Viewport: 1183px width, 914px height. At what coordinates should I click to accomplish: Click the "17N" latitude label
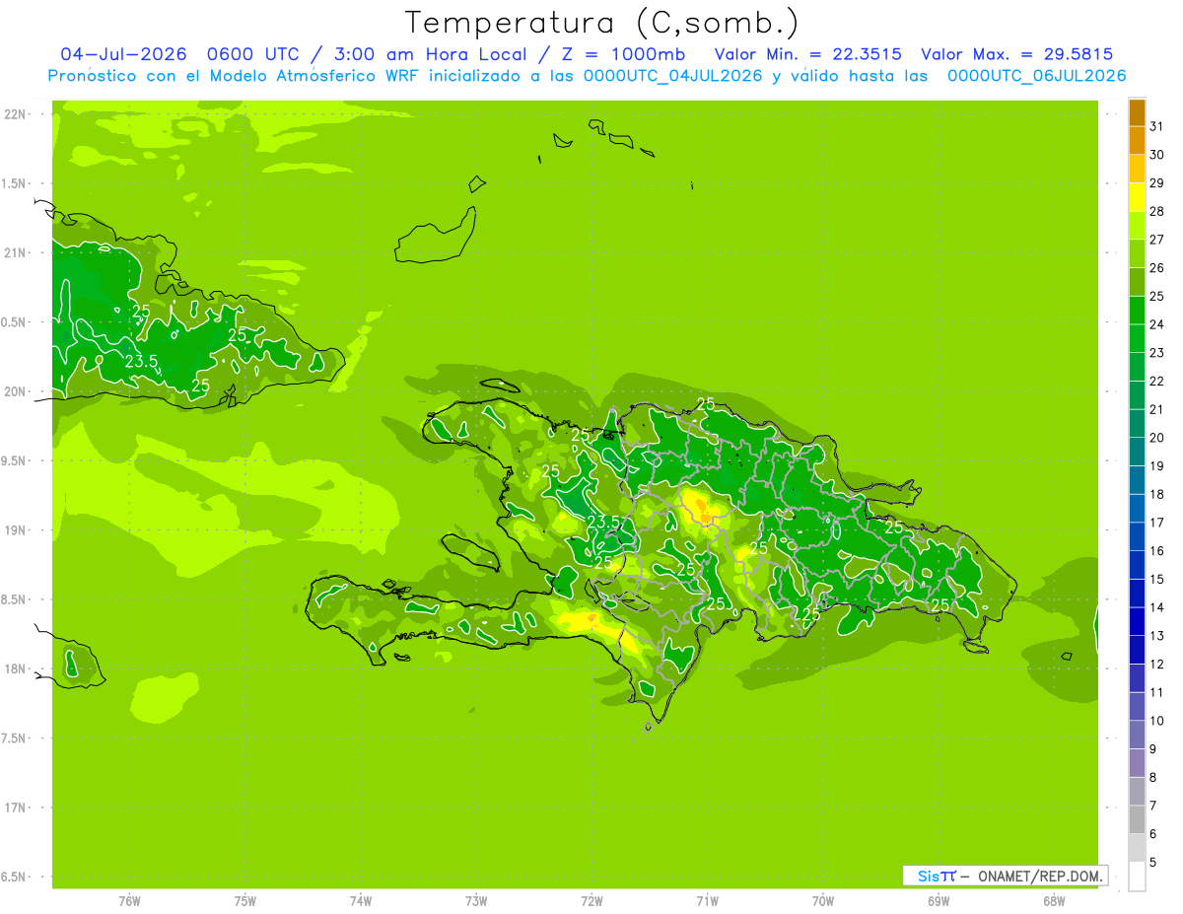click(x=16, y=808)
